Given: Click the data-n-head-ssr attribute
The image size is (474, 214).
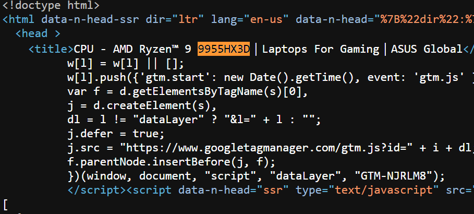Looking at the screenshot, I should click(x=90, y=19).
